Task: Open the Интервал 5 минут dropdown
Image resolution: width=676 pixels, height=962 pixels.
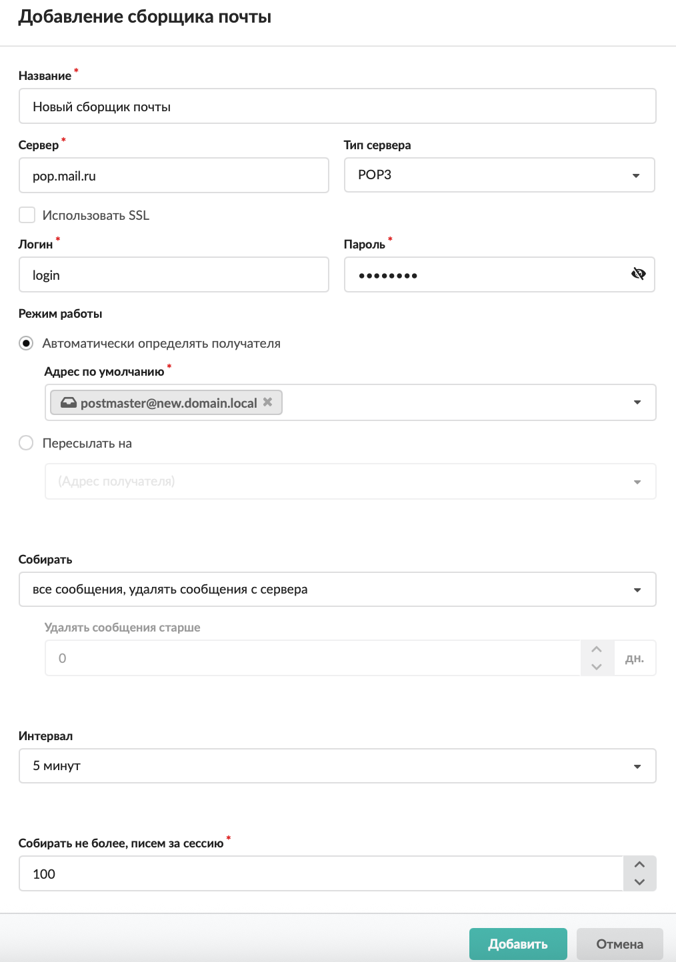Action: click(x=337, y=766)
